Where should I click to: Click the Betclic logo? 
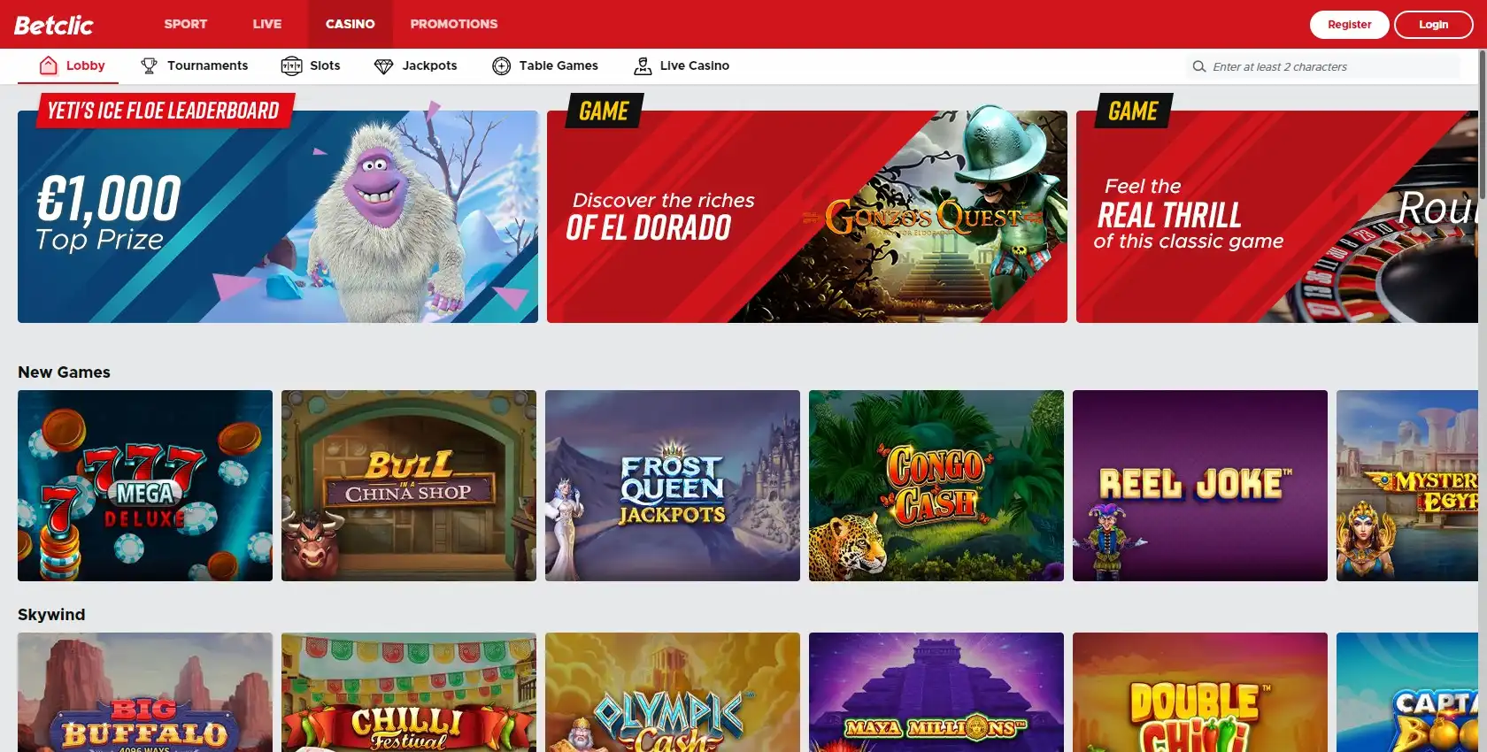coord(54,25)
